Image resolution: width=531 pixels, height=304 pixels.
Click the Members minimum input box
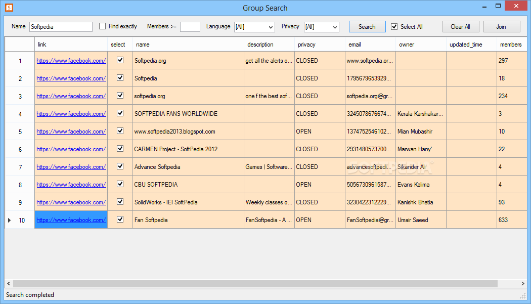pyautogui.click(x=190, y=27)
